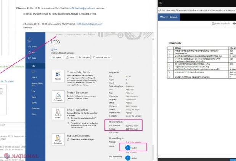Expand the Properties dropdown header
236x161 pixels.
pos(115,73)
